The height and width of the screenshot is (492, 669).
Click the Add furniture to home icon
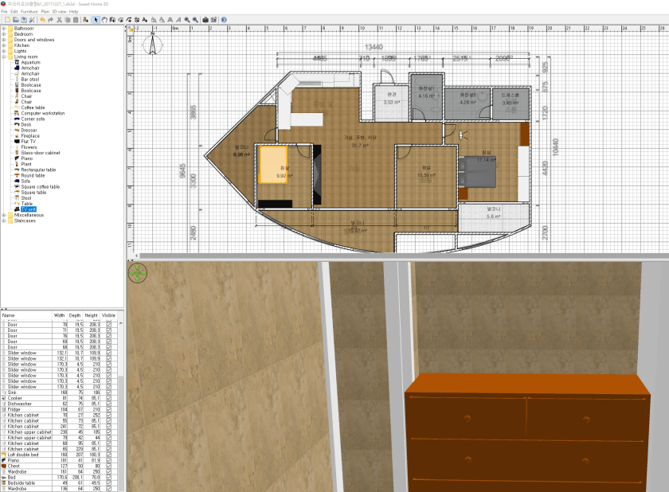click(84, 20)
